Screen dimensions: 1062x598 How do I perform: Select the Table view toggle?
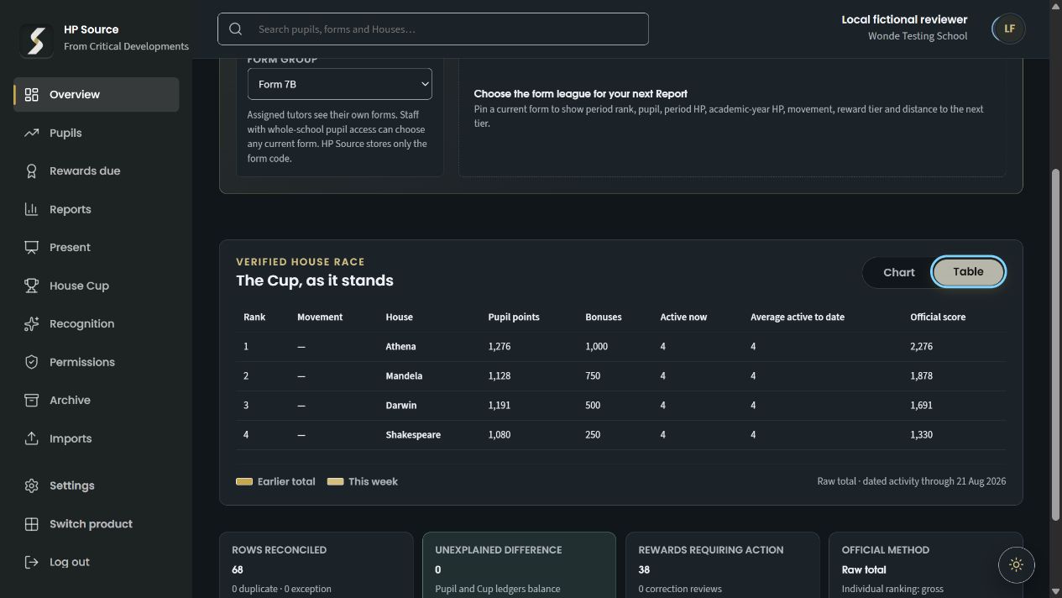pos(968,272)
